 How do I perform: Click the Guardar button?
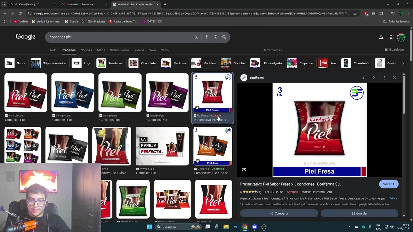tap(359, 213)
